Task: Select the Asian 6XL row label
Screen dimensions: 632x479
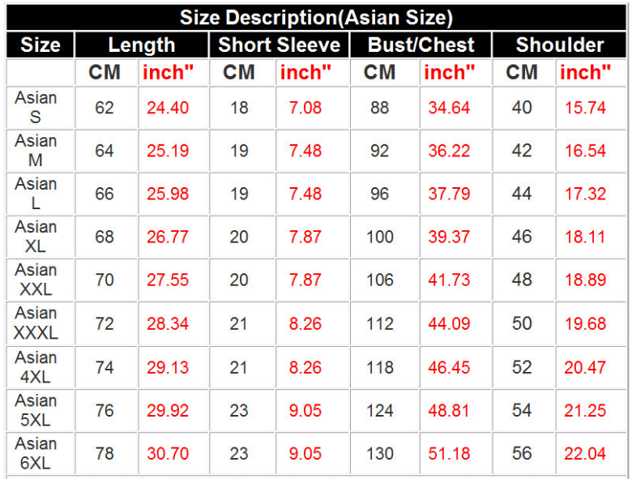Action: click(x=36, y=453)
